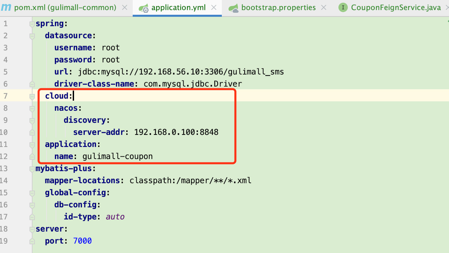This screenshot has height=253, width=449.
Task: Close the application.yml tab
Action: [214, 8]
